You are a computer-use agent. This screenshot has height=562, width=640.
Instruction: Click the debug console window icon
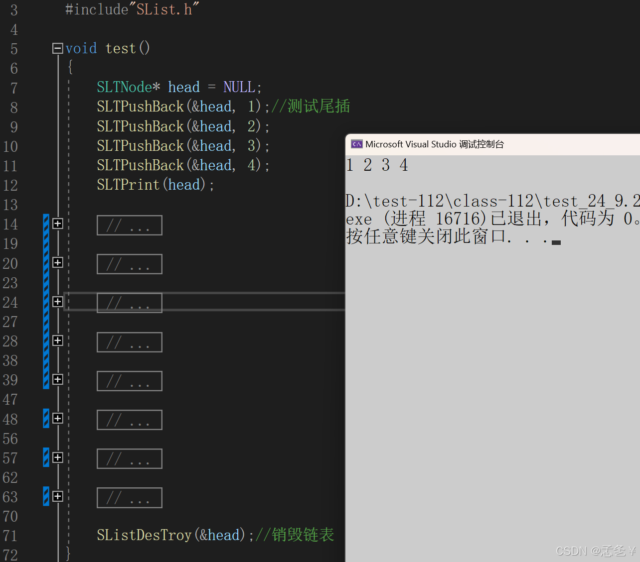tap(356, 144)
